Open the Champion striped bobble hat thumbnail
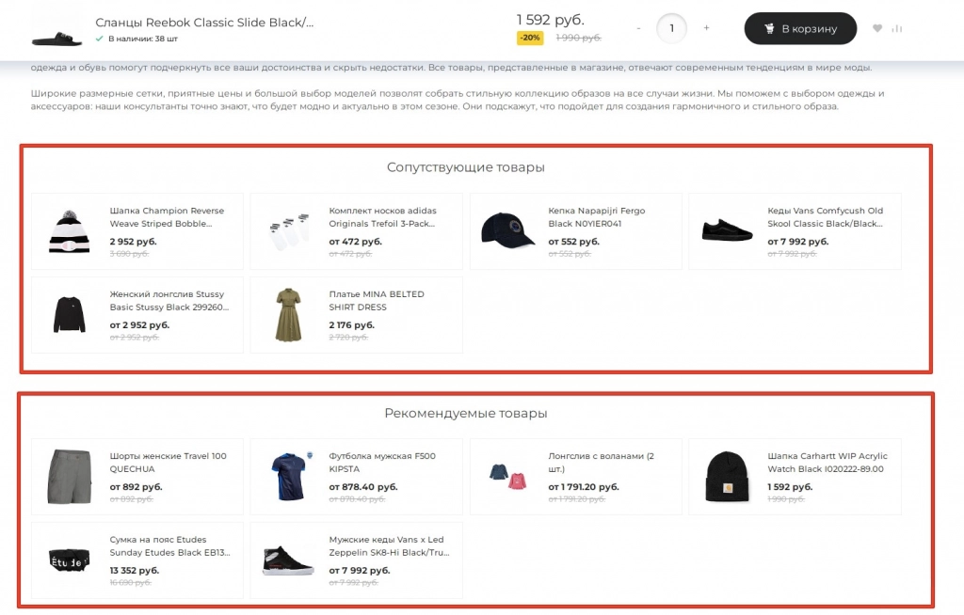This screenshot has height=615, width=964. click(x=69, y=231)
